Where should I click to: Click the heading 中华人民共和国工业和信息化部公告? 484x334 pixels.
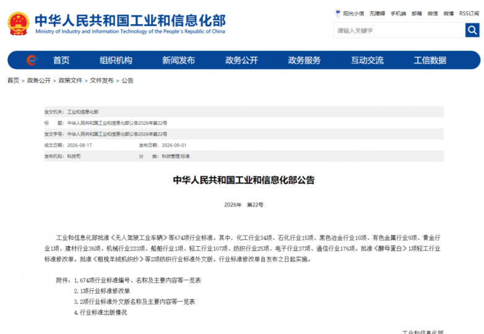(244, 180)
